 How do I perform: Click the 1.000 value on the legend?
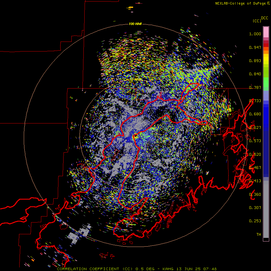255,34
